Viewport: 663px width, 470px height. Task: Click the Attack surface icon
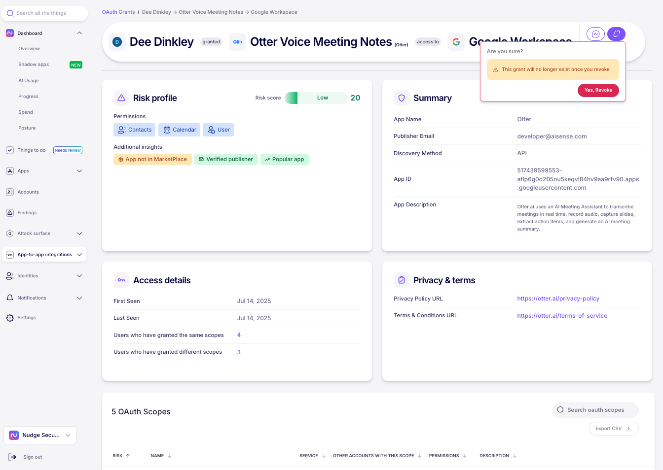(10, 234)
